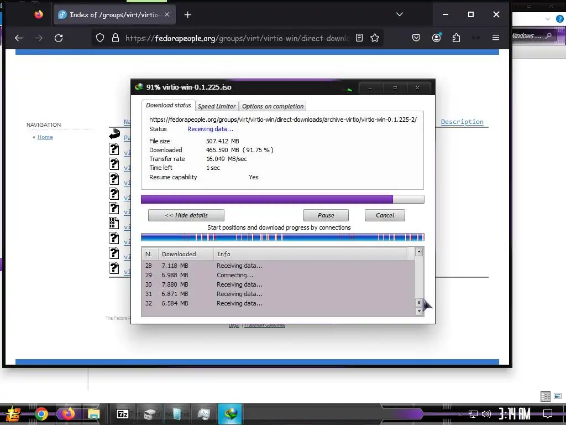
Task: Open Pocket save icon
Action: pyautogui.click(x=416, y=38)
